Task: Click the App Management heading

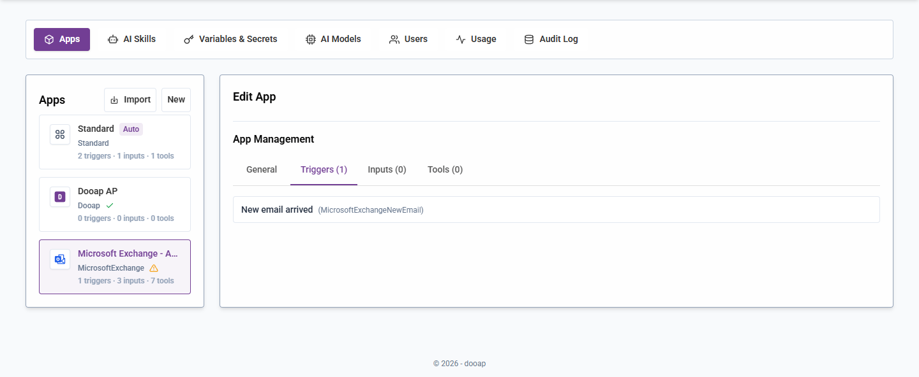Action: [273, 139]
